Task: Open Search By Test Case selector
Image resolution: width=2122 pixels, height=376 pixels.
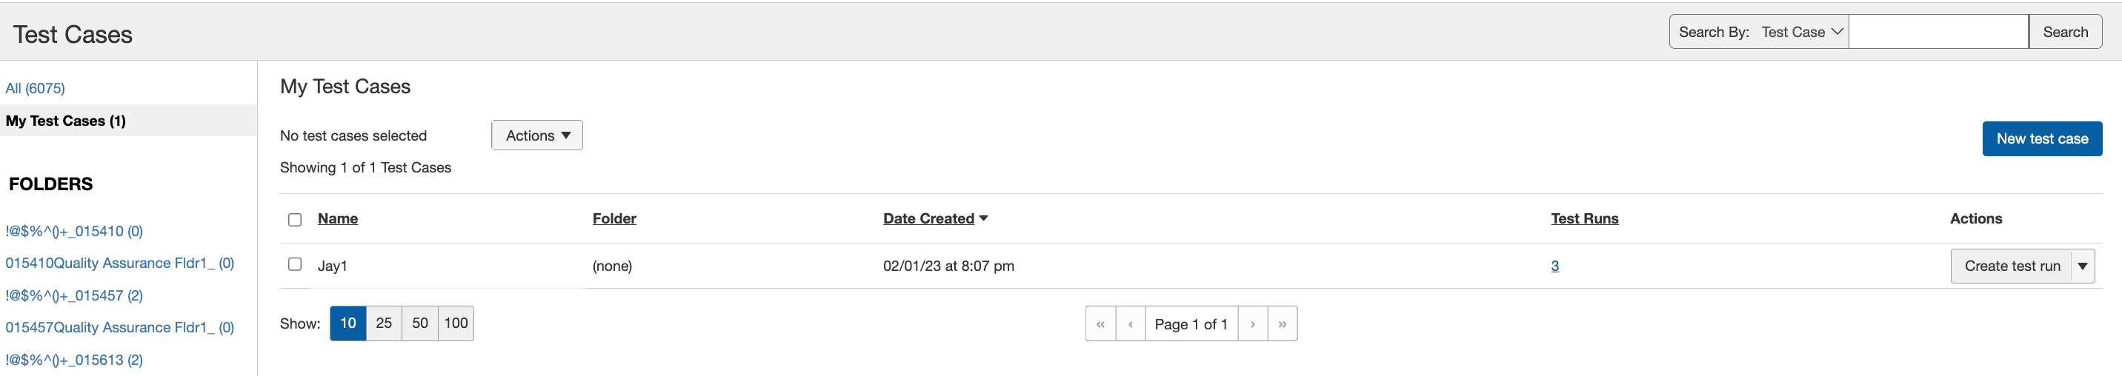Action: [x=1802, y=32]
